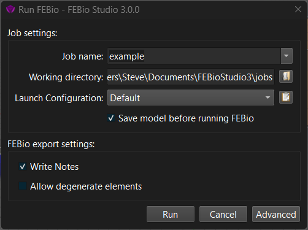Browse for working directory folder icon

[x=286, y=77]
